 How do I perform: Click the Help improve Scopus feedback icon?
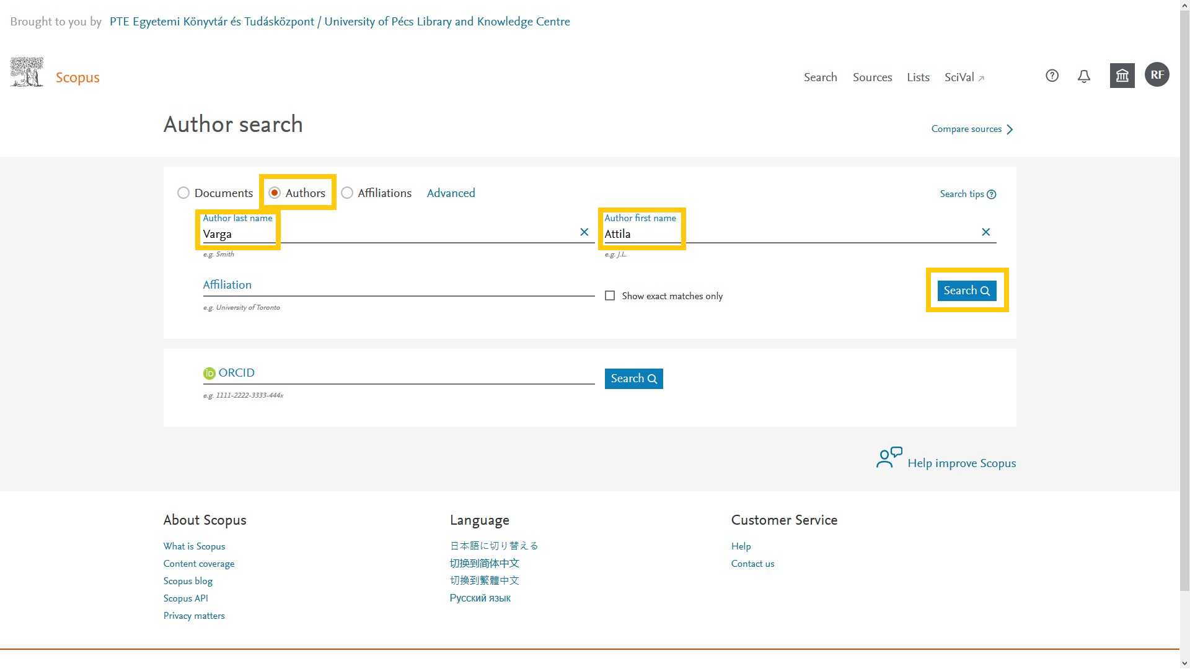point(889,458)
